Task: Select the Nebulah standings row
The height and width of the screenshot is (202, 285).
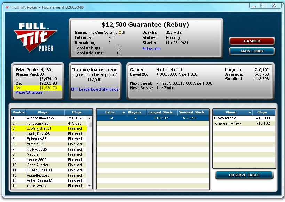Action: 49,154
